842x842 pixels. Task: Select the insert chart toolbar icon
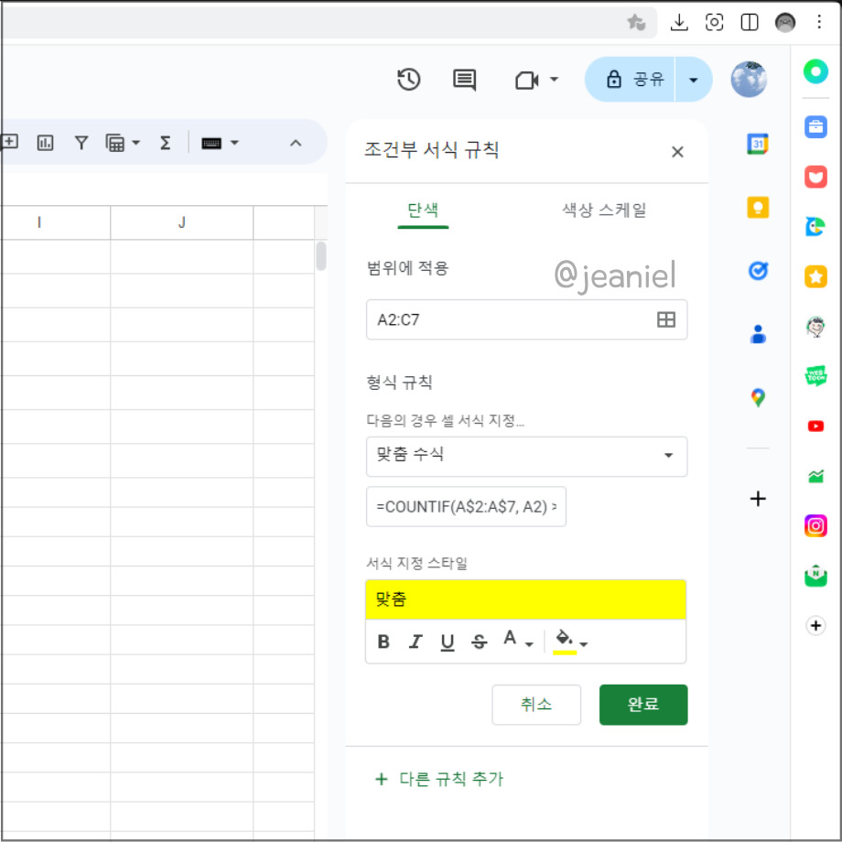(x=45, y=143)
